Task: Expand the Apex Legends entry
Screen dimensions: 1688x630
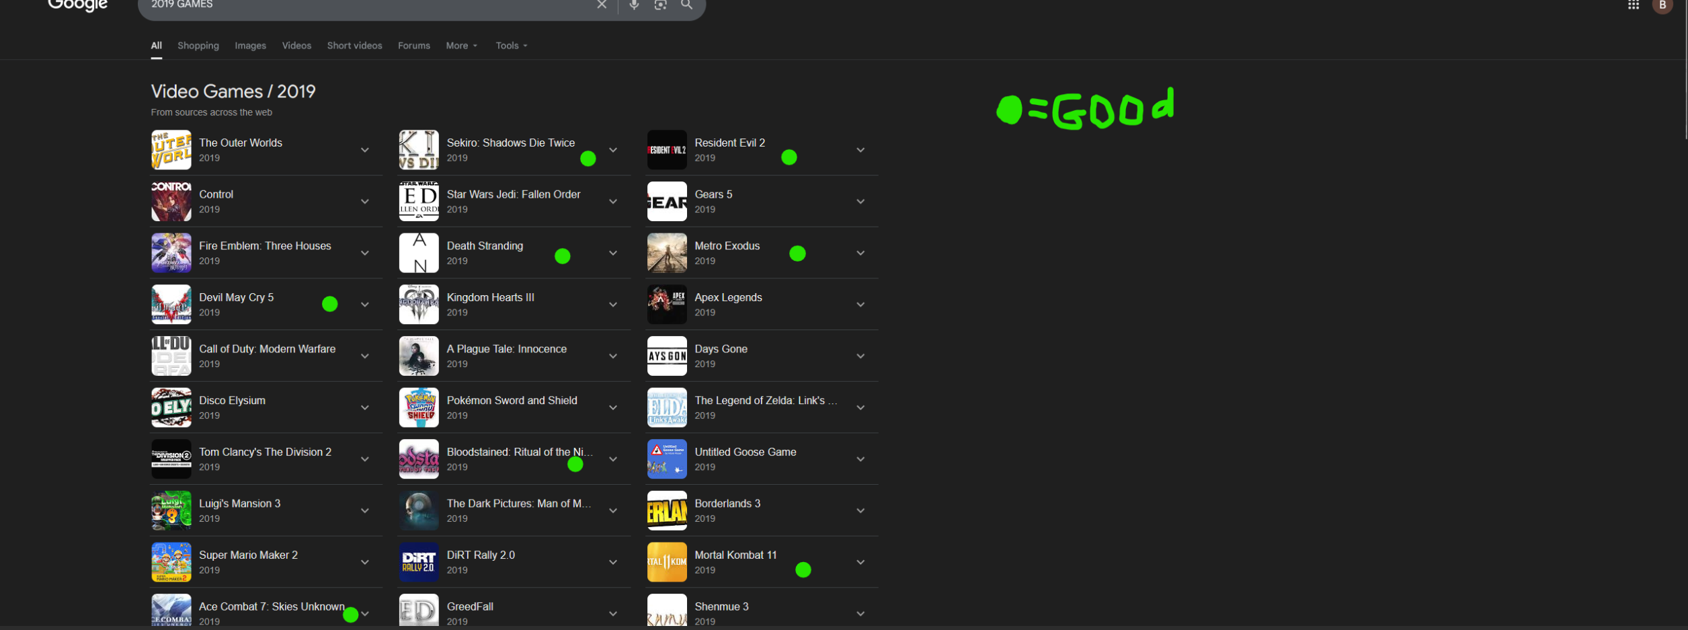Action: pyautogui.click(x=860, y=305)
